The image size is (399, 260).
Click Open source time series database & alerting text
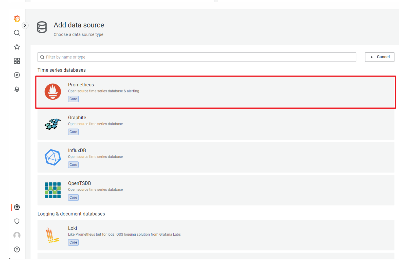[104, 91]
